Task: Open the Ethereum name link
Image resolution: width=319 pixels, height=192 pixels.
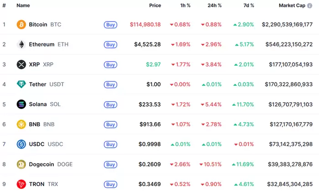Action: click(x=42, y=44)
